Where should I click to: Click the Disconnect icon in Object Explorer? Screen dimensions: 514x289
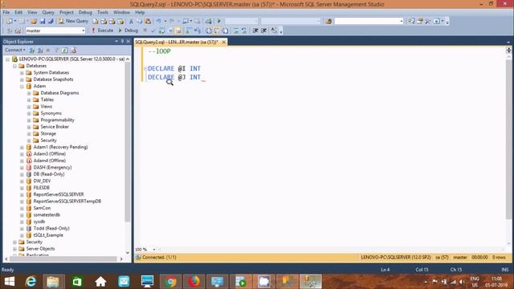click(40, 50)
